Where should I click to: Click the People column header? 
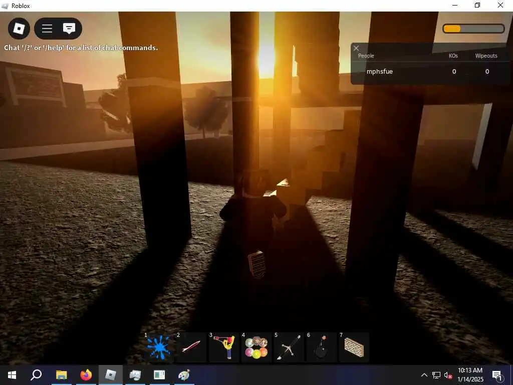366,56
